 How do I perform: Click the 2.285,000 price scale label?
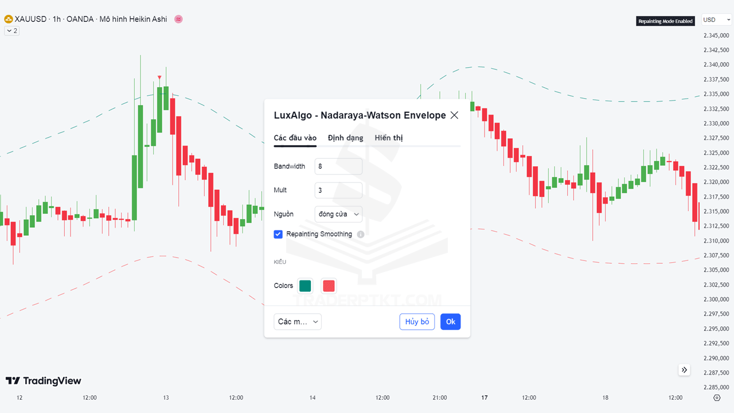click(x=716, y=387)
